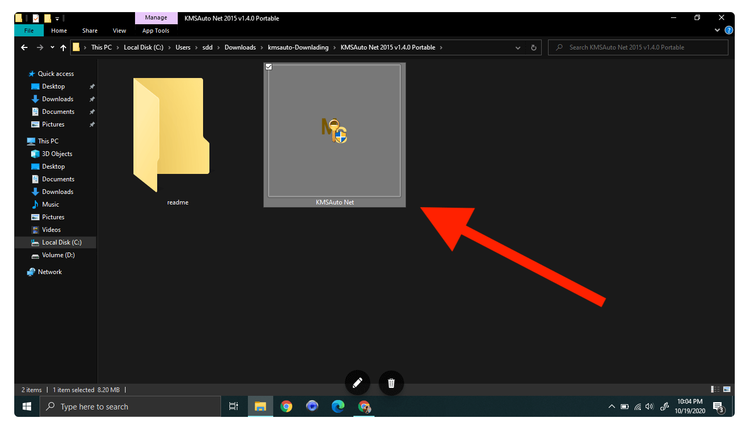Open the File menu
Viewport: 749px width, 429px height.
point(28,30)
